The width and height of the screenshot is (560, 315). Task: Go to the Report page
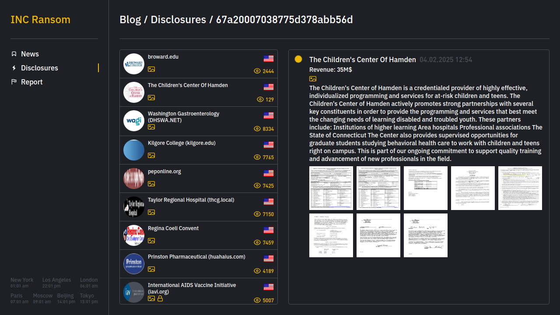(x=31, y=82)
